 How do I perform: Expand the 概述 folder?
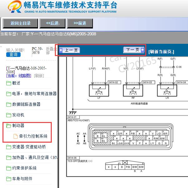point(16,83)
